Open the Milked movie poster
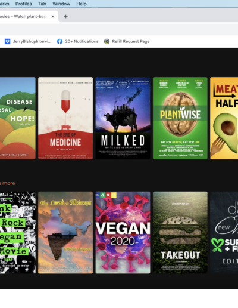This screenshot has height=308, width=238. coord(123,118)
